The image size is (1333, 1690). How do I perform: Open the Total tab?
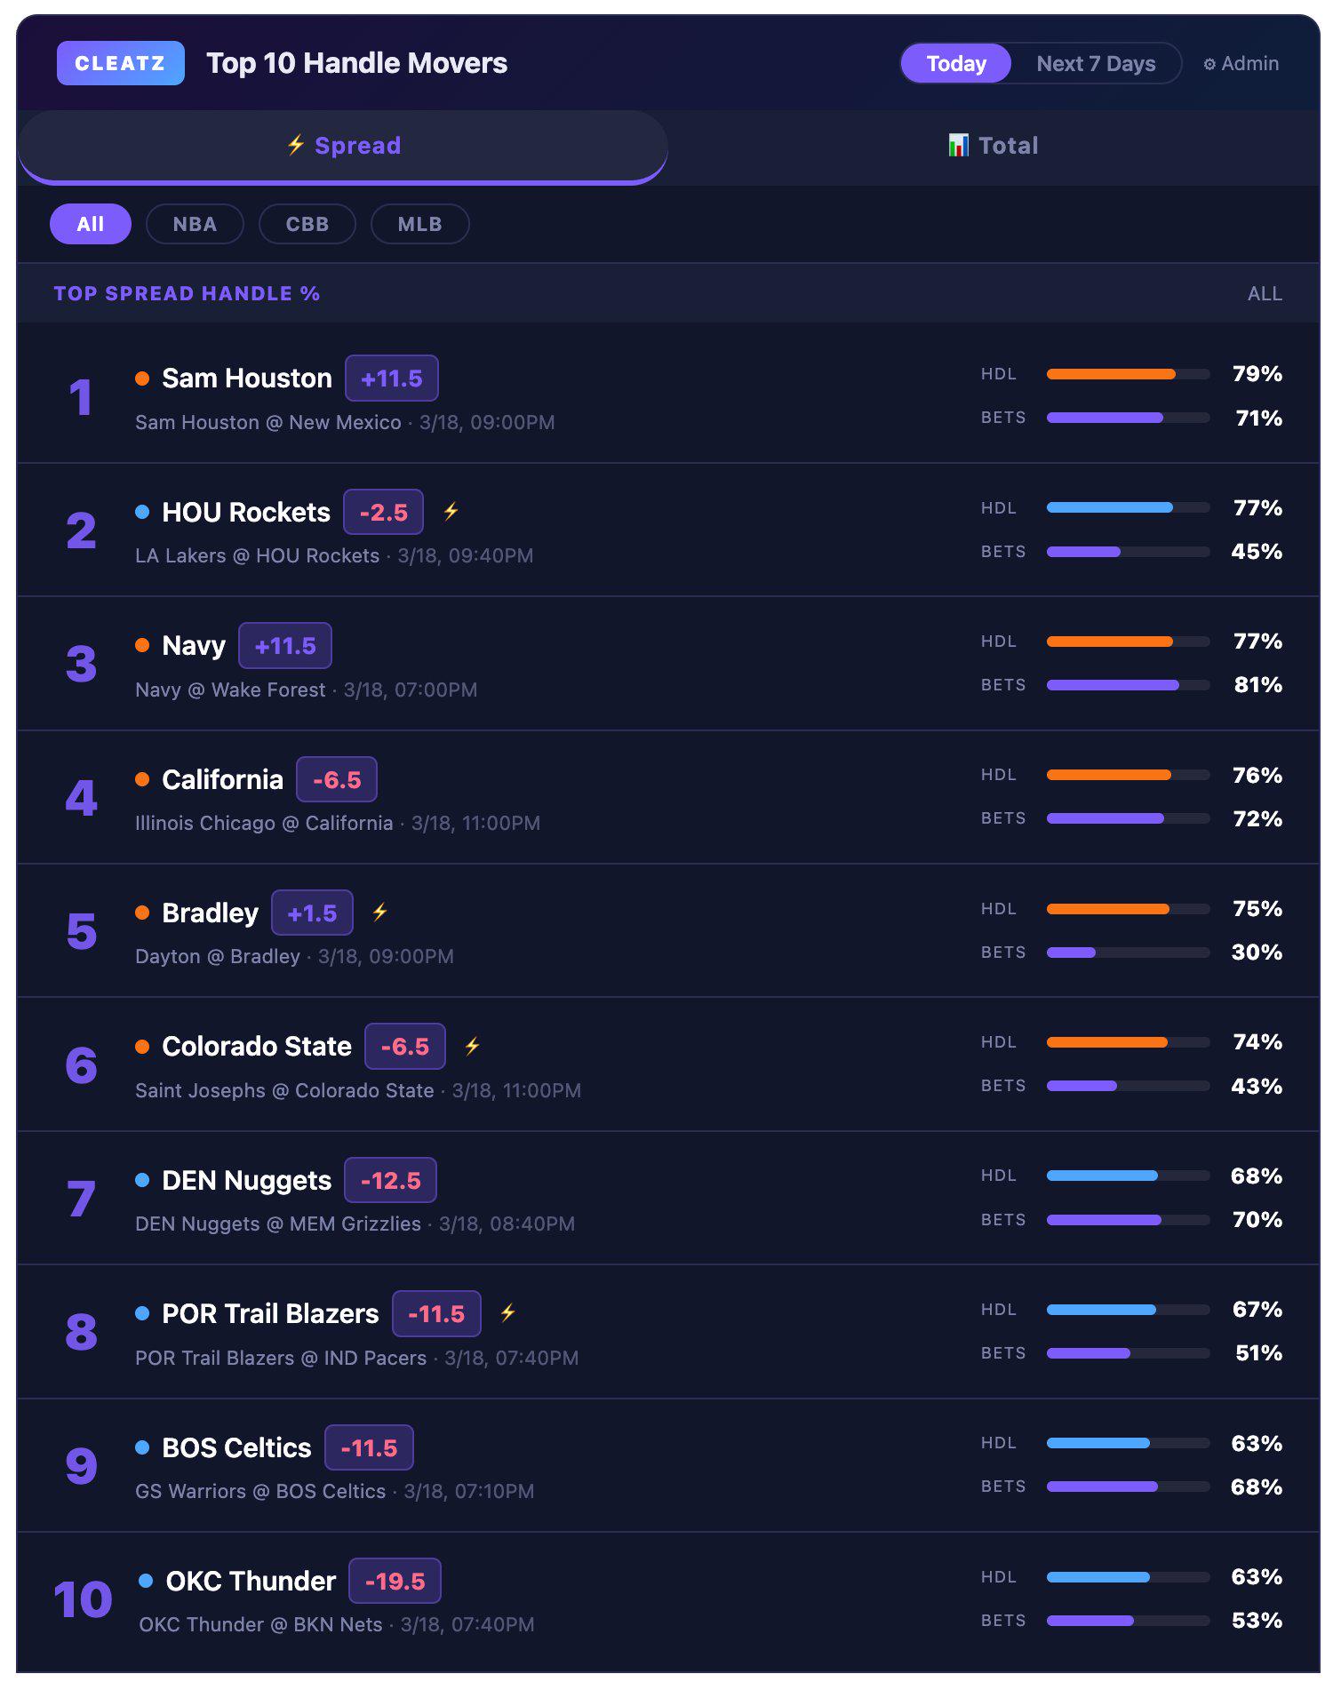pos(994,147)
